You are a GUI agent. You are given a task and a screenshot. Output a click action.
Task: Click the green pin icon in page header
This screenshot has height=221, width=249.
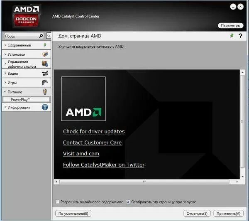click(232, 36)
